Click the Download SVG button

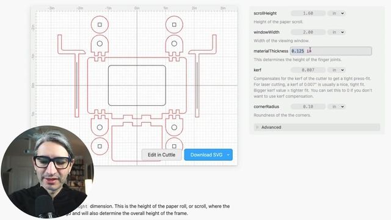tap(206, 155)
